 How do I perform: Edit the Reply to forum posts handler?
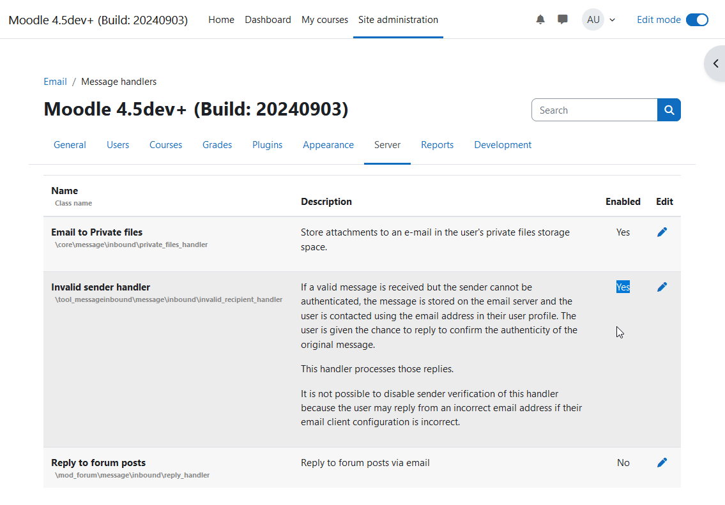[x=662, y=462]
